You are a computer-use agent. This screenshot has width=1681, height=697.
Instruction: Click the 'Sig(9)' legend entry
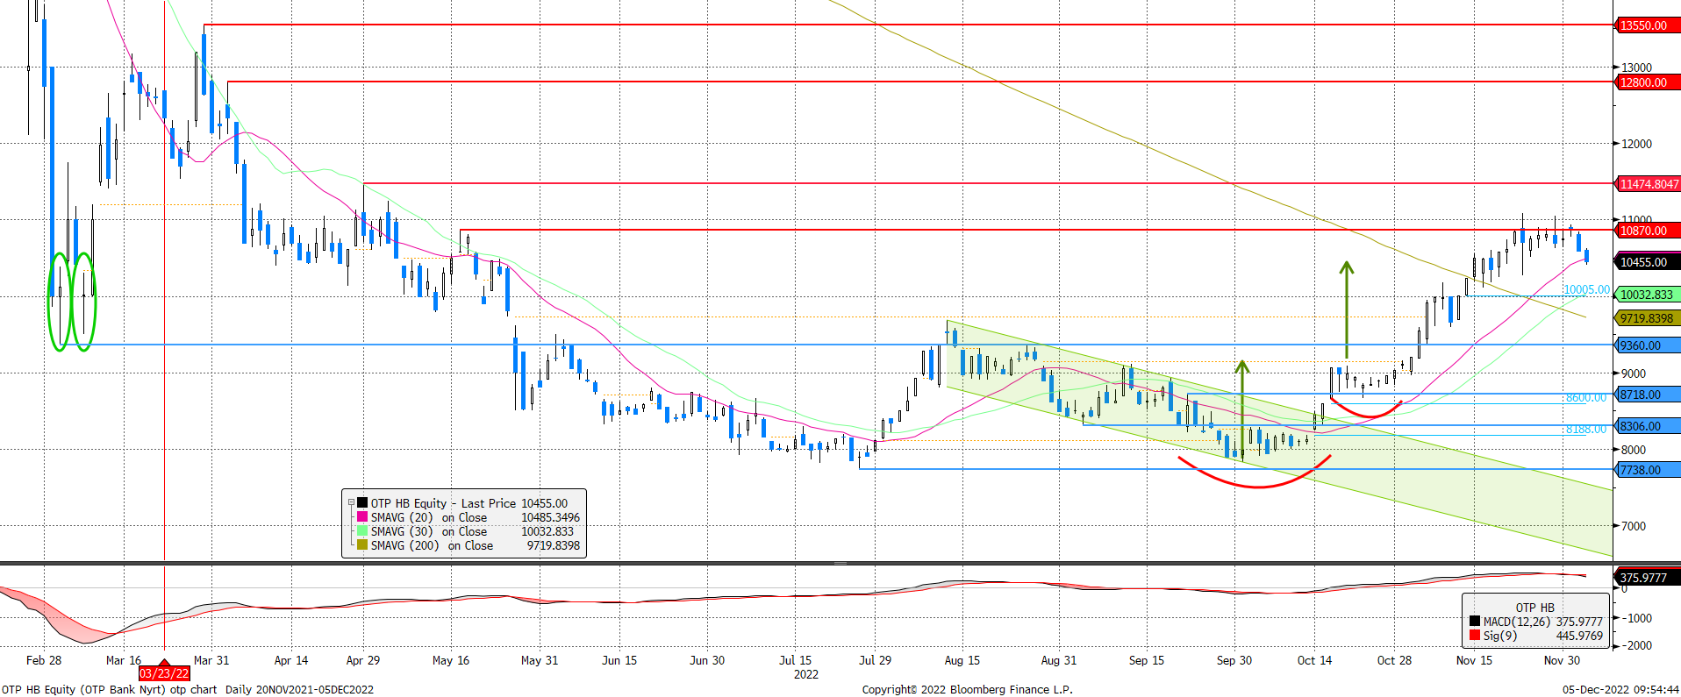pyautogui.click(x=1499, y=636)
